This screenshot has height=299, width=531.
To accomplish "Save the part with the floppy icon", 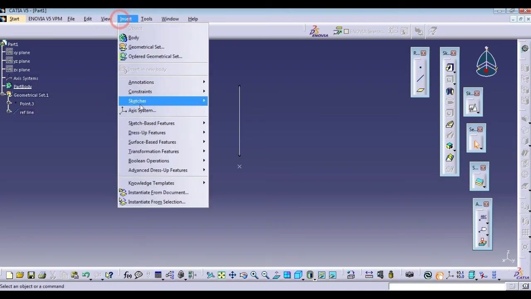I will tap(31, 275).
